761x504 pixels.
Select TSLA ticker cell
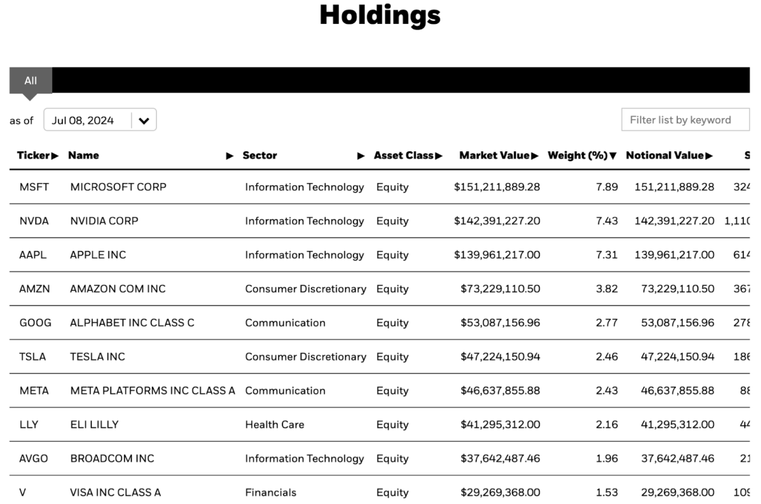[32, 357]
